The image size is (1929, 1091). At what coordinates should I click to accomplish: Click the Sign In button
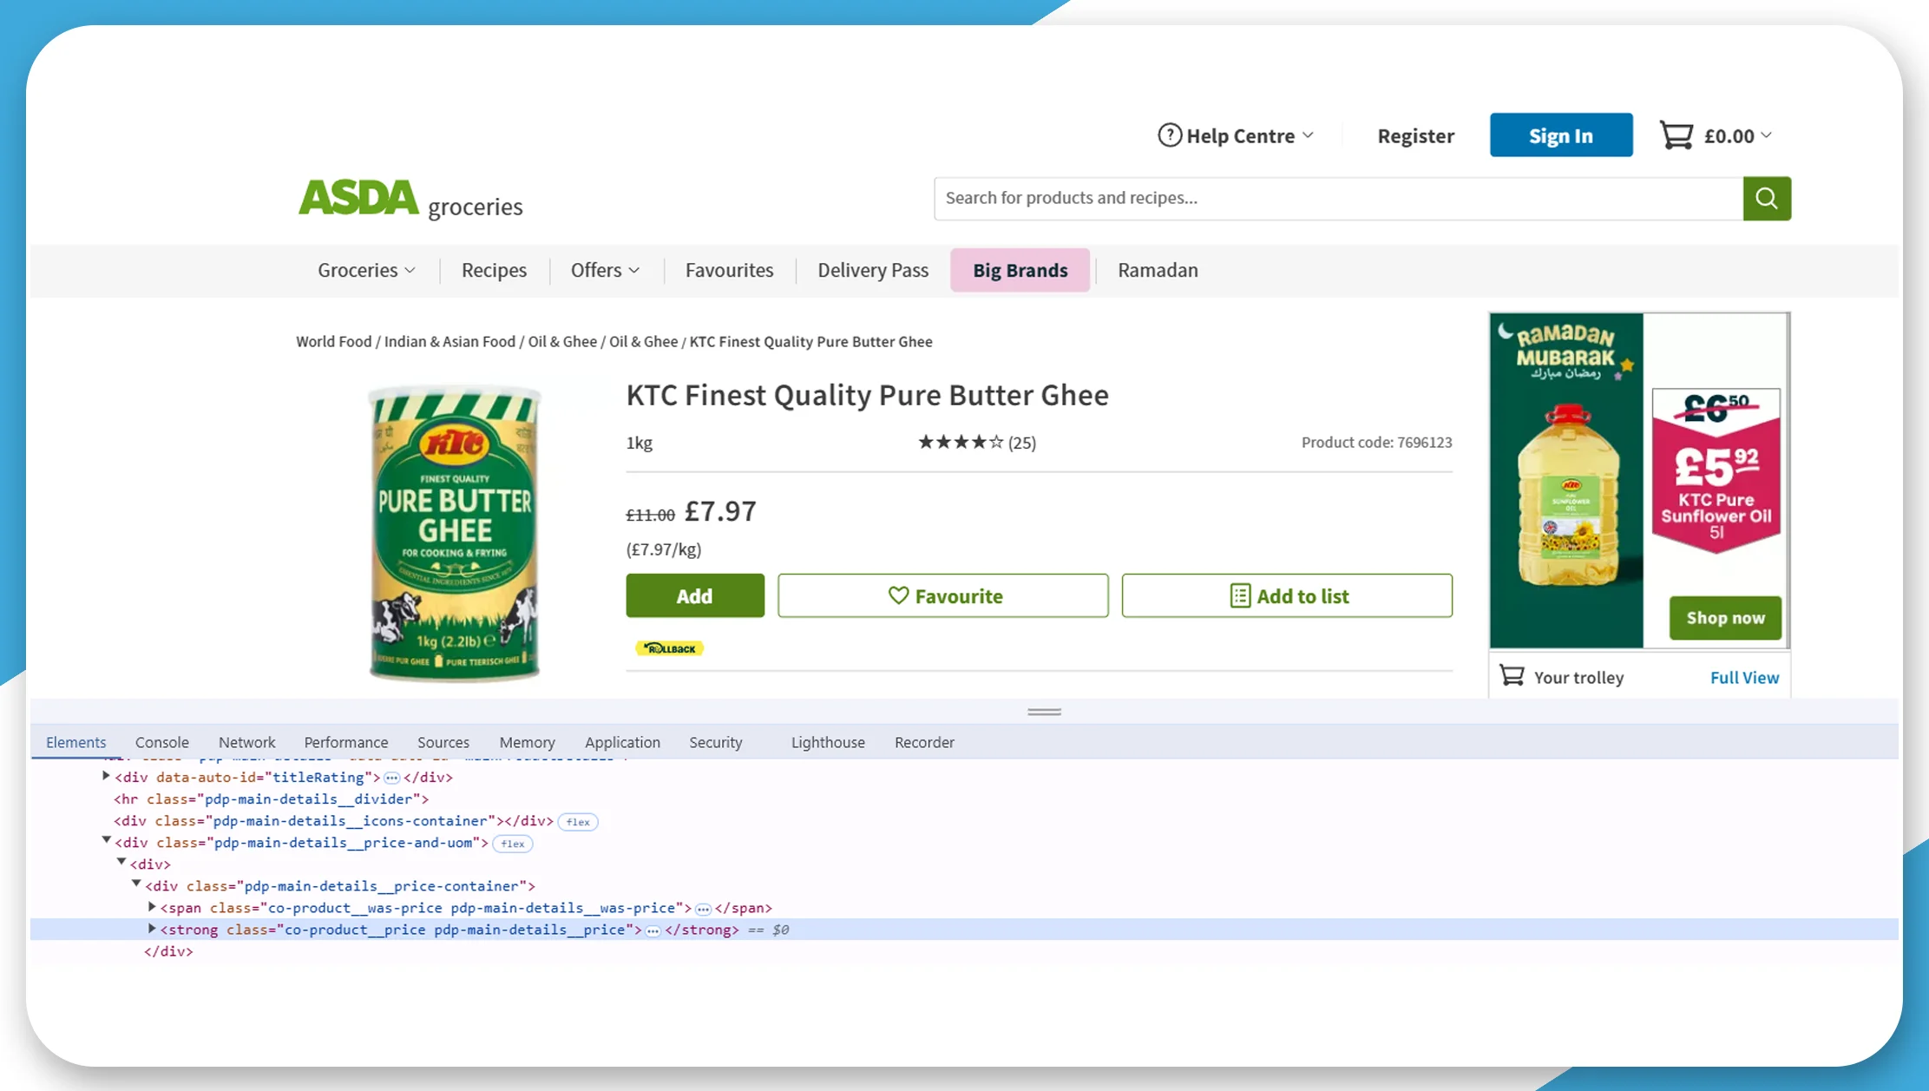click(1561, 135)
